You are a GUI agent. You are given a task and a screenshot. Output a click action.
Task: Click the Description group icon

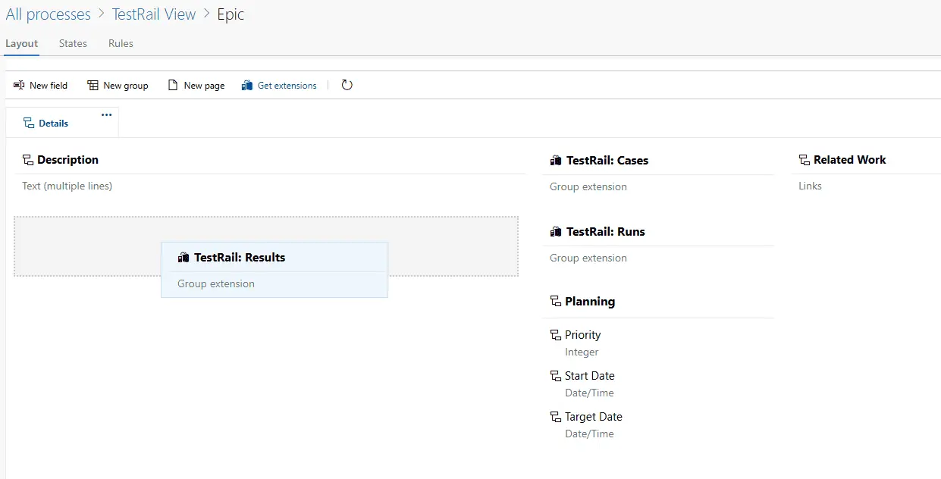coord(27,160)
